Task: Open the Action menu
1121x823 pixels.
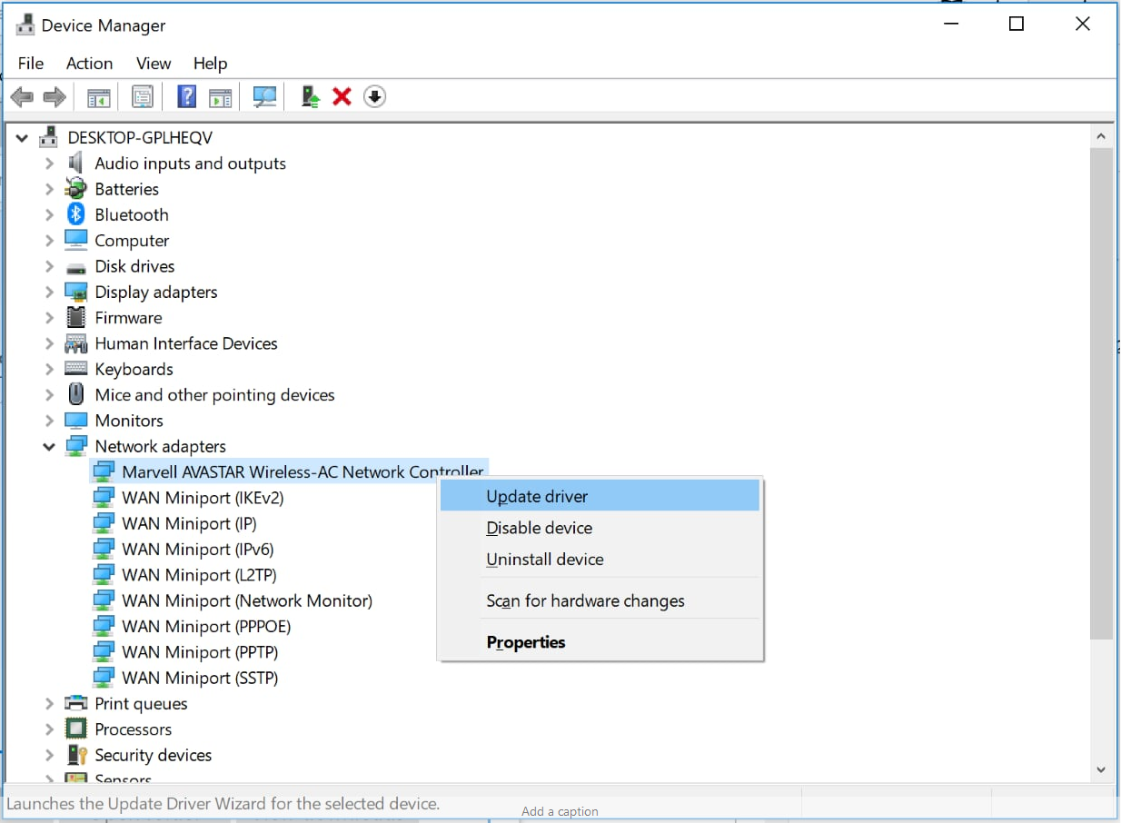Action: [x=90, y=63]
